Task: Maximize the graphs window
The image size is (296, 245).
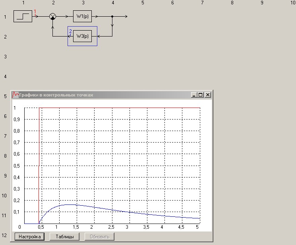Action: (201, 95)
